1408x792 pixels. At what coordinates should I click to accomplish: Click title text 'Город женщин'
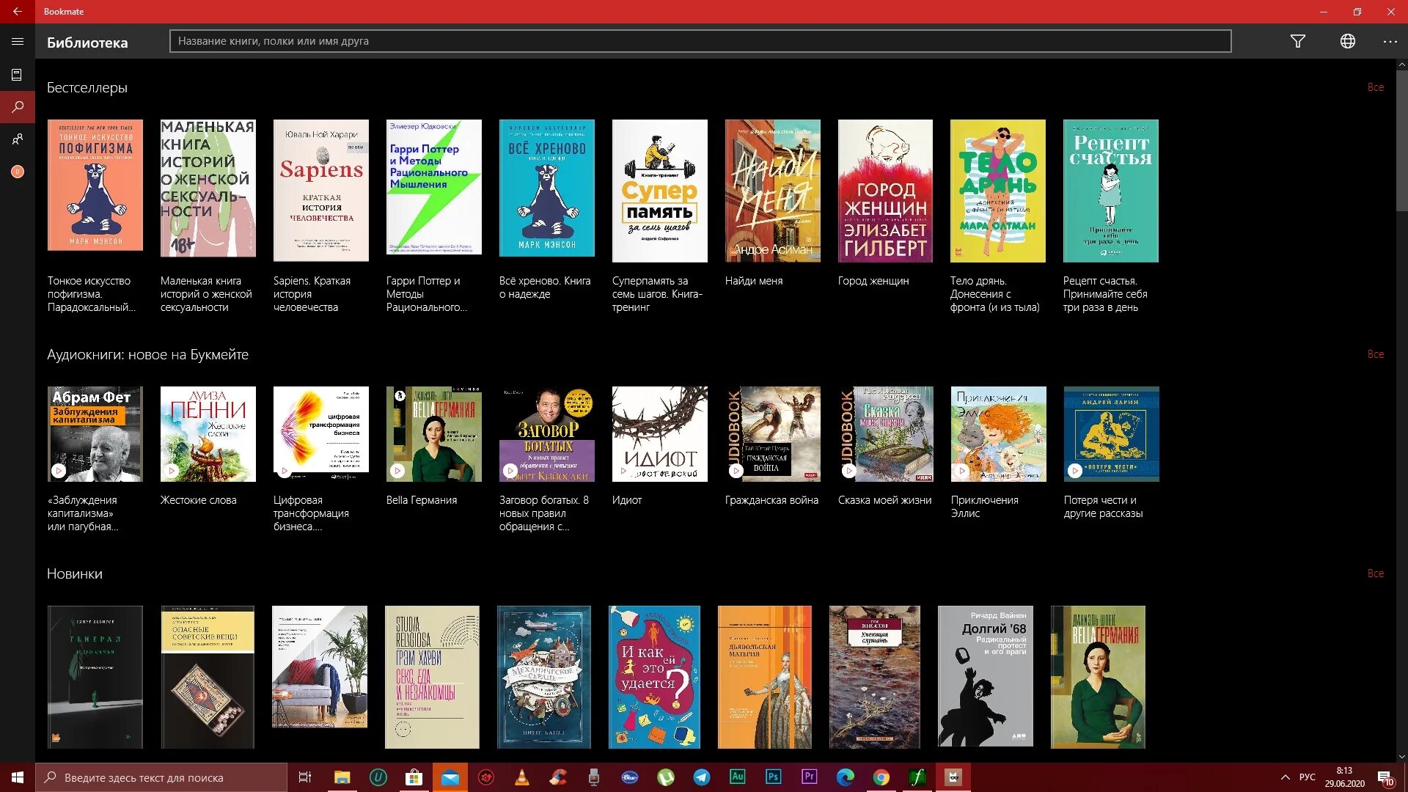pos(873,281)
